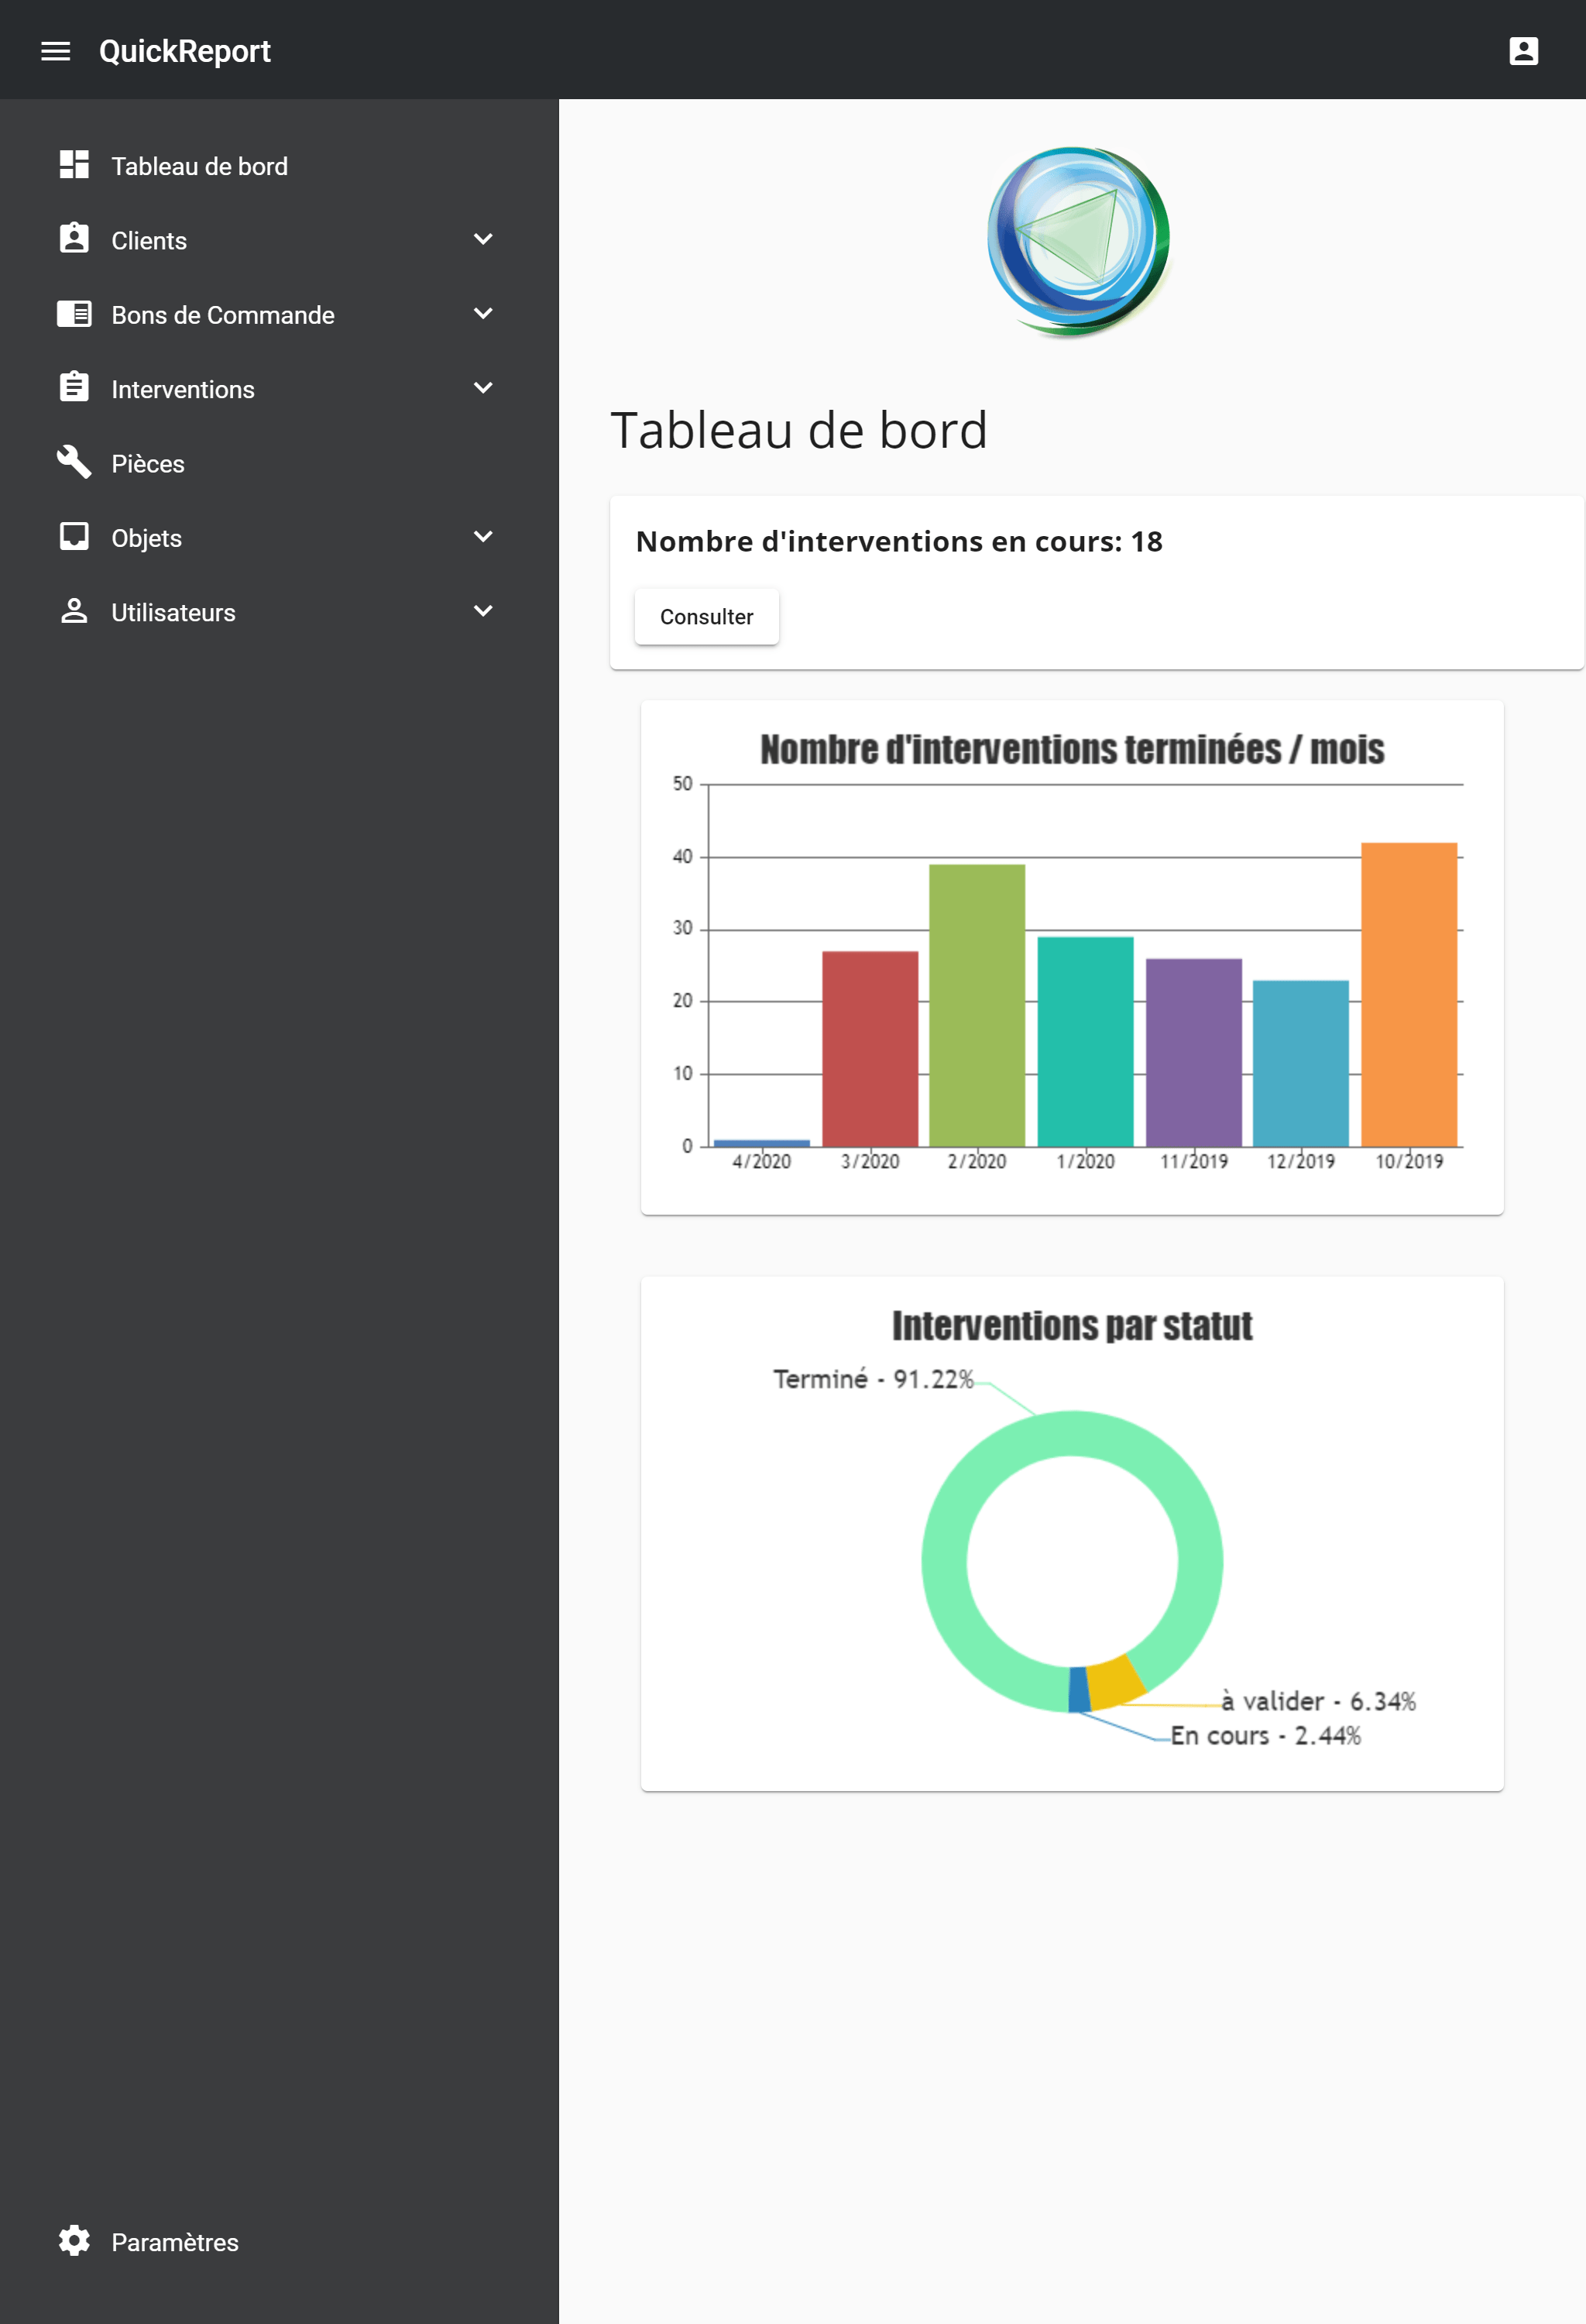Image resolution: width=1586 pixels, height=2324 pixels.
Task: Select the Tableau de bord dashboard icon
Action: click(74, 164)
